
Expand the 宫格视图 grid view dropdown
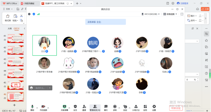(x=170, y=14)
